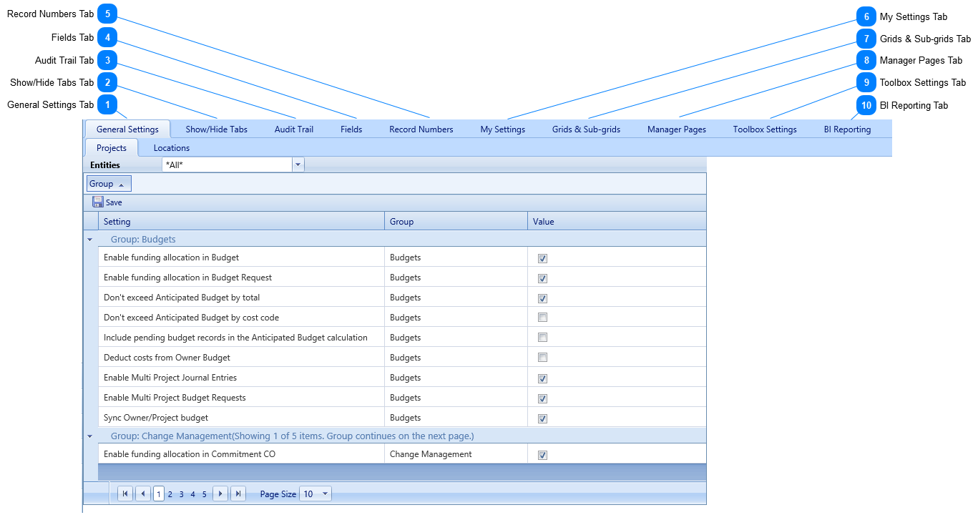978x515 pixels.
Task: Collapse the Group: Change Management section
Action: pos(89,436)
